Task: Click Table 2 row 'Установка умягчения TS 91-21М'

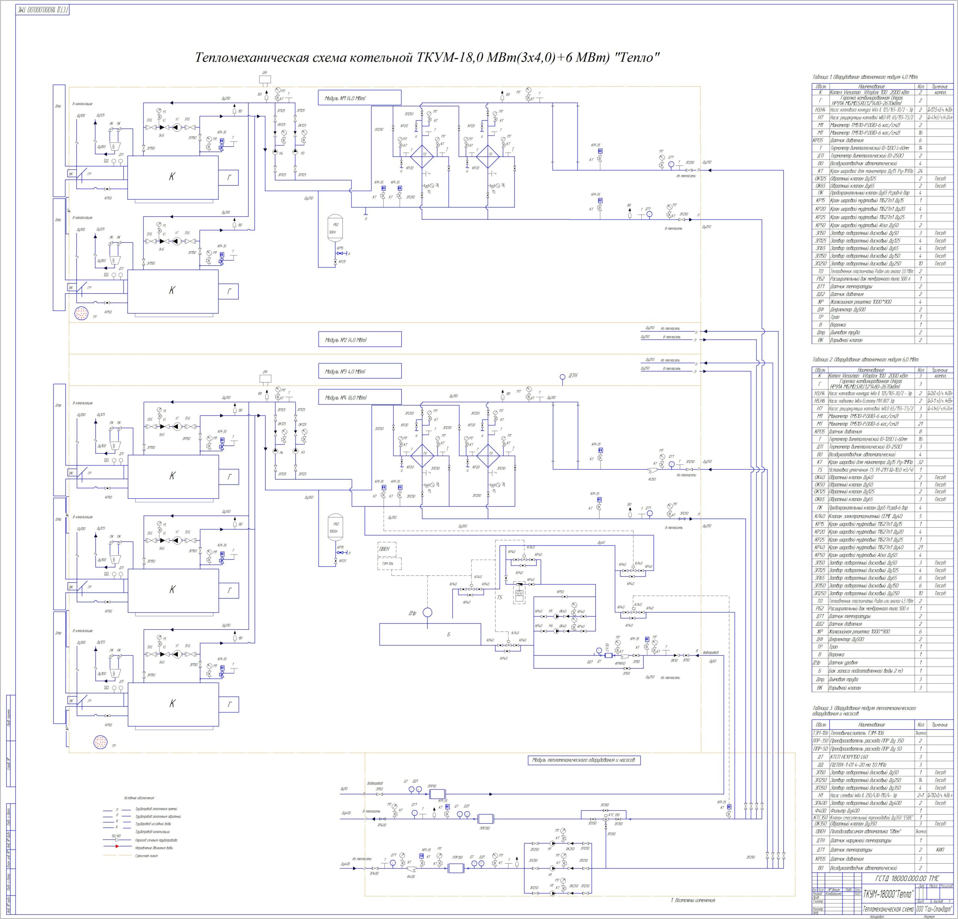Action: click(883, 469)
